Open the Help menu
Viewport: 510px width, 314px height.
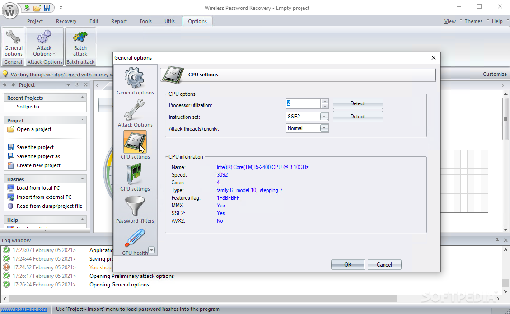pyautogui.click(x=497, y=21)
